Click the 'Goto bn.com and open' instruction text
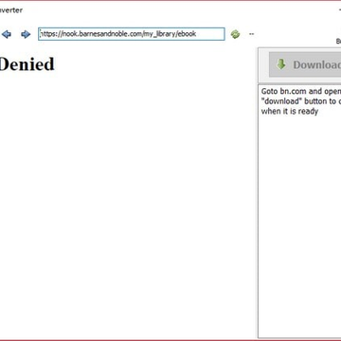341x341 pixels. coord(301,92)
